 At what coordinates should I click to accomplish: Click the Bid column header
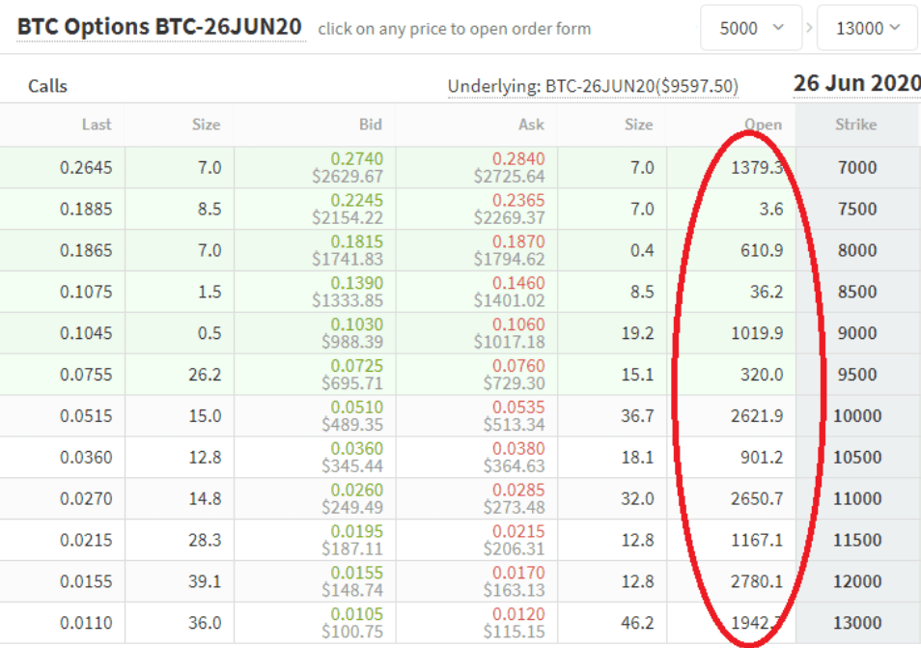(370, 125)
